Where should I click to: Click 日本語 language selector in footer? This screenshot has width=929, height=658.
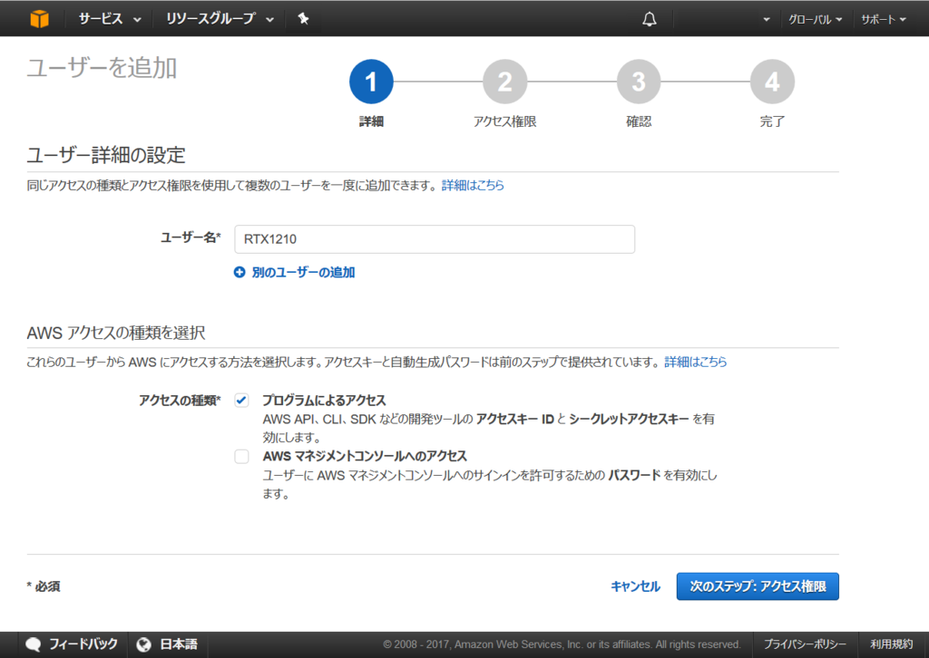(x=179, y=644)
